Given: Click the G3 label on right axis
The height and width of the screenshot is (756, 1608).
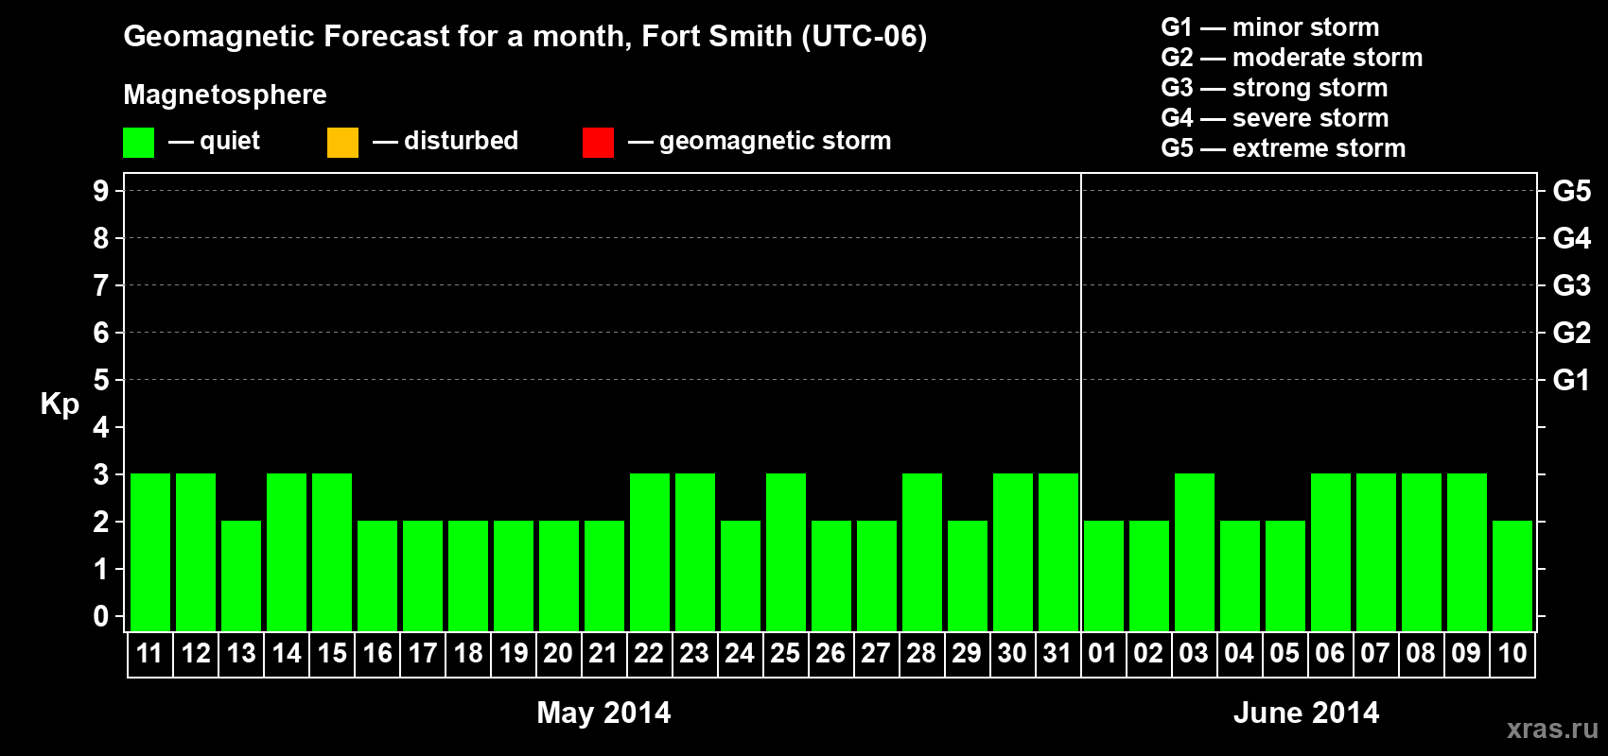Looking at the screenshot, I should click(1571, 285).
